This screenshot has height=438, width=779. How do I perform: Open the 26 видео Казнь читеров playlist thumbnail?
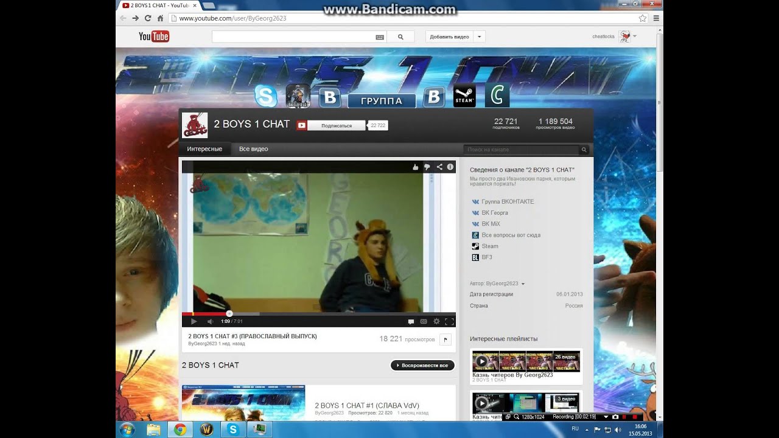[x=526, y=361]
